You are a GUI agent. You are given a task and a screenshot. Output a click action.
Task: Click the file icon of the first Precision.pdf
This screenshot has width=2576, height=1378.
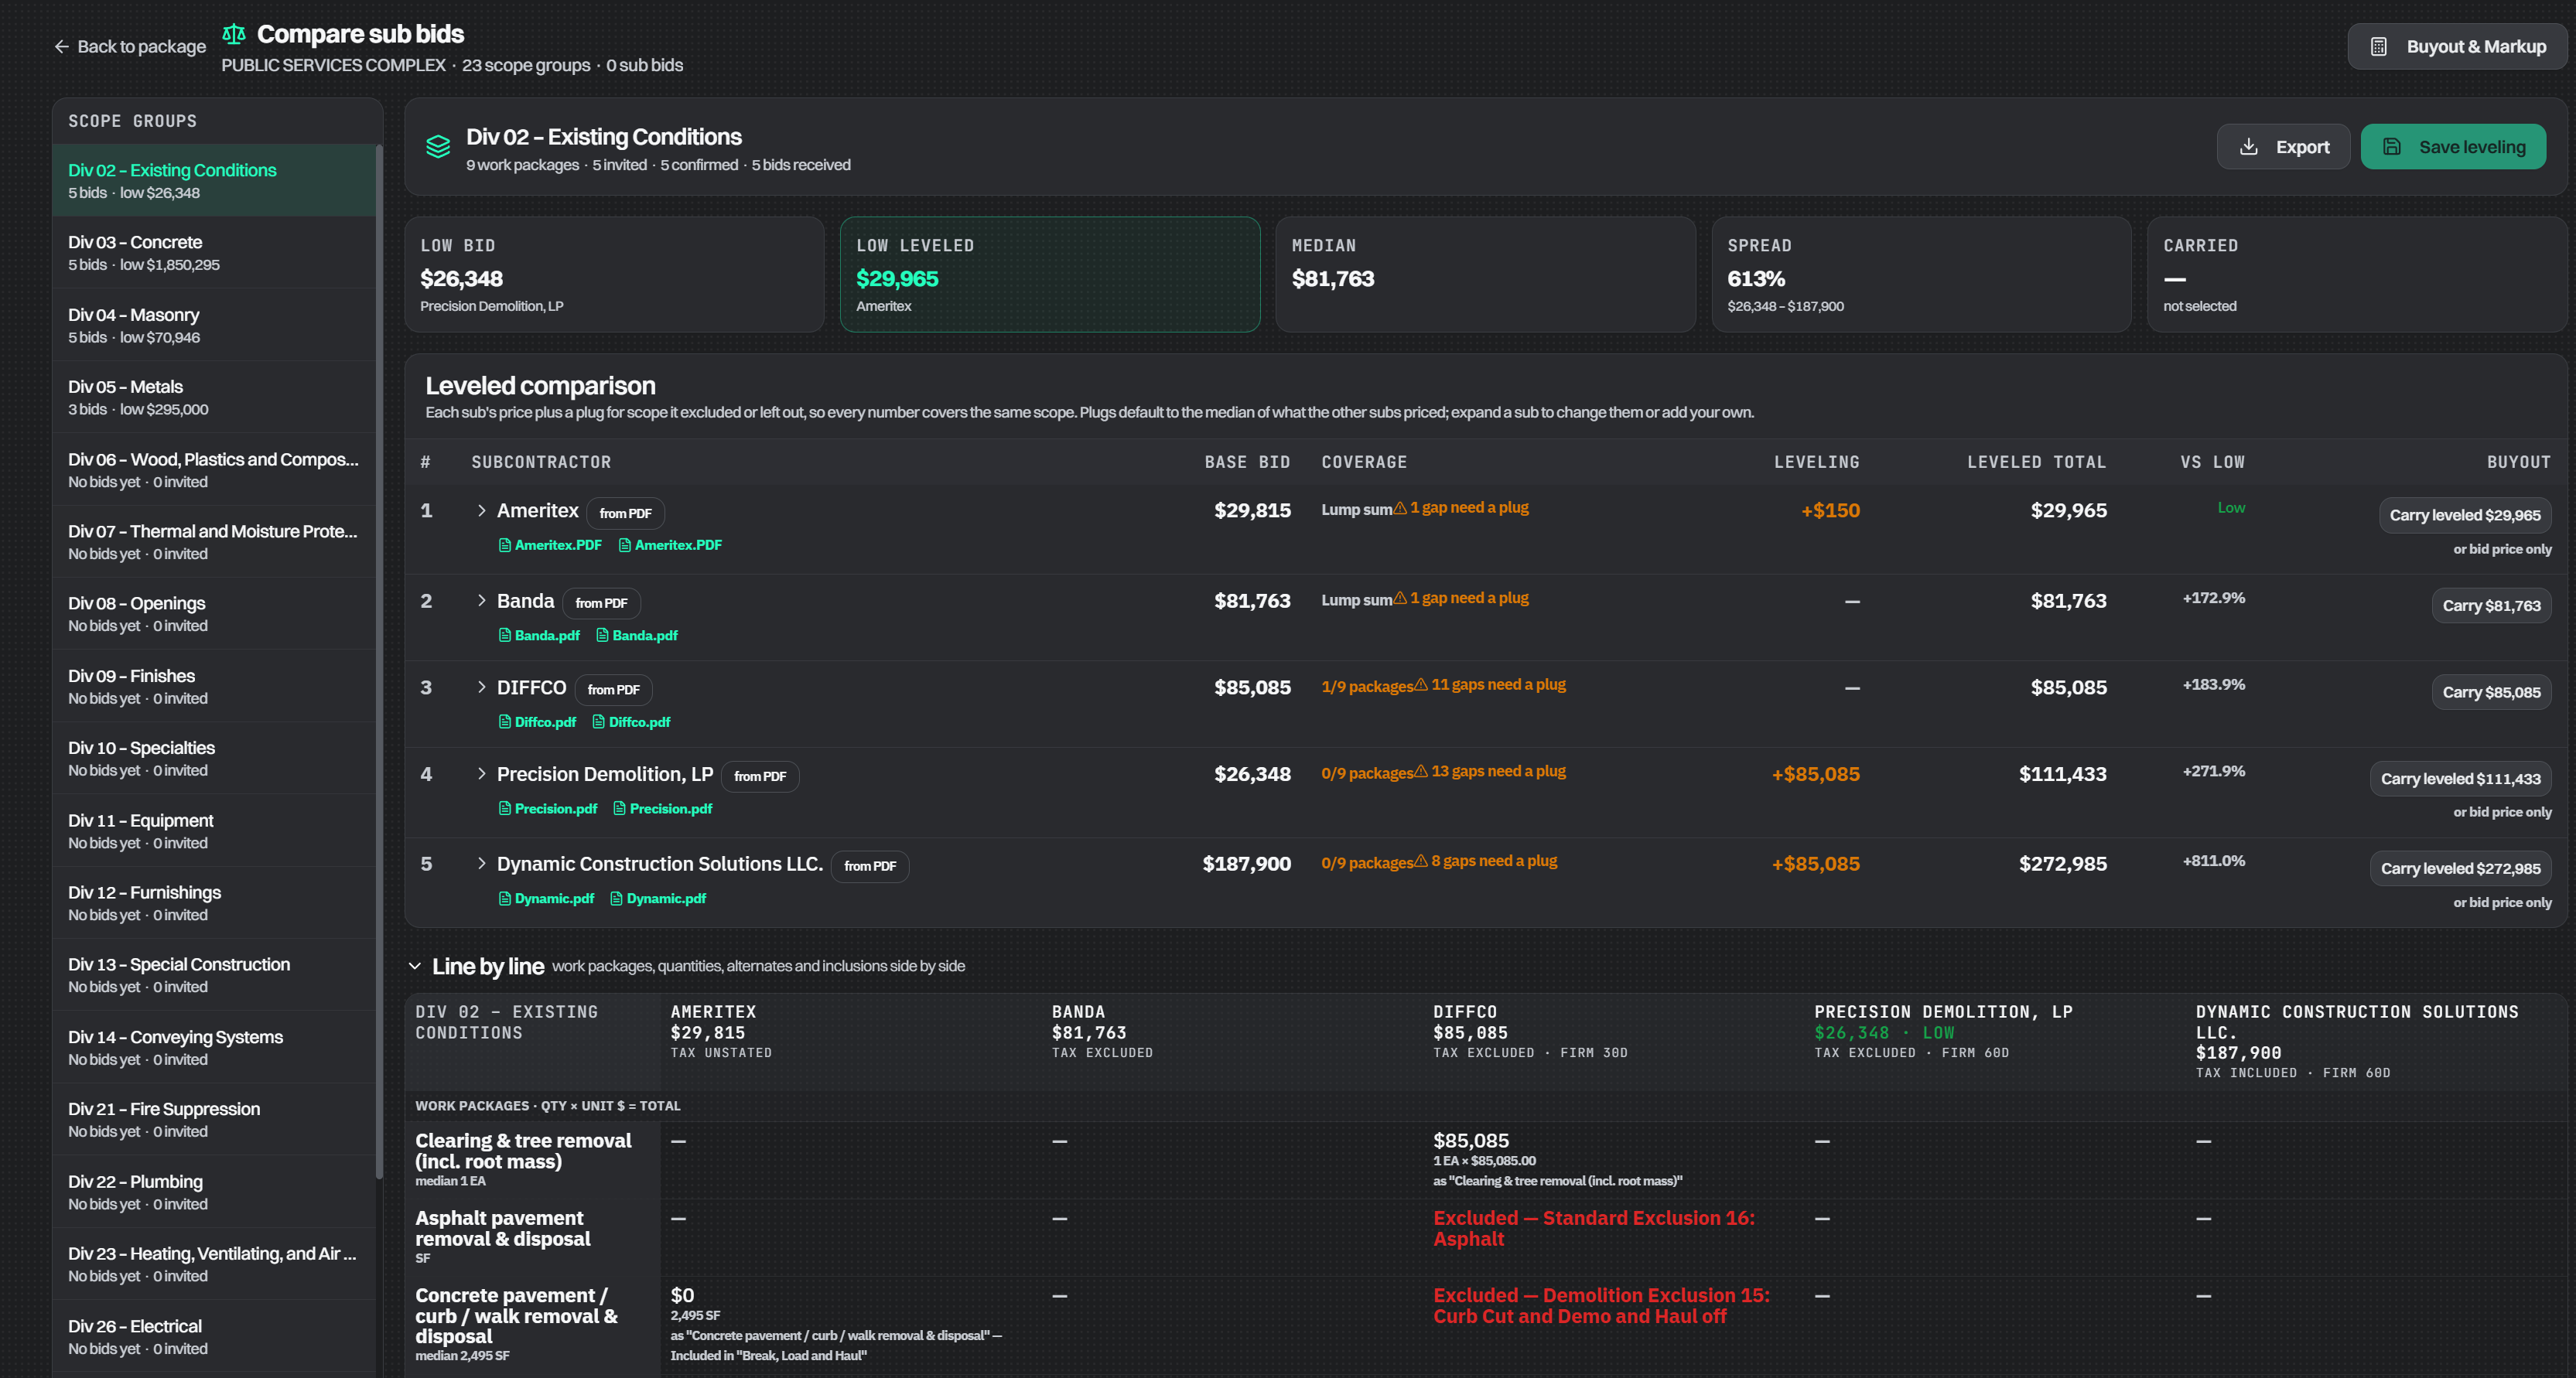(x=505, y=810)
